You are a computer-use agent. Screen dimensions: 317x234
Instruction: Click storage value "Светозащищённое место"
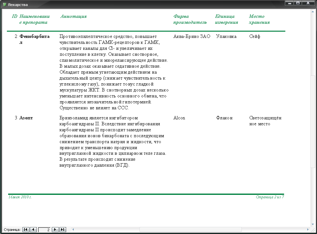pos(265,121)
